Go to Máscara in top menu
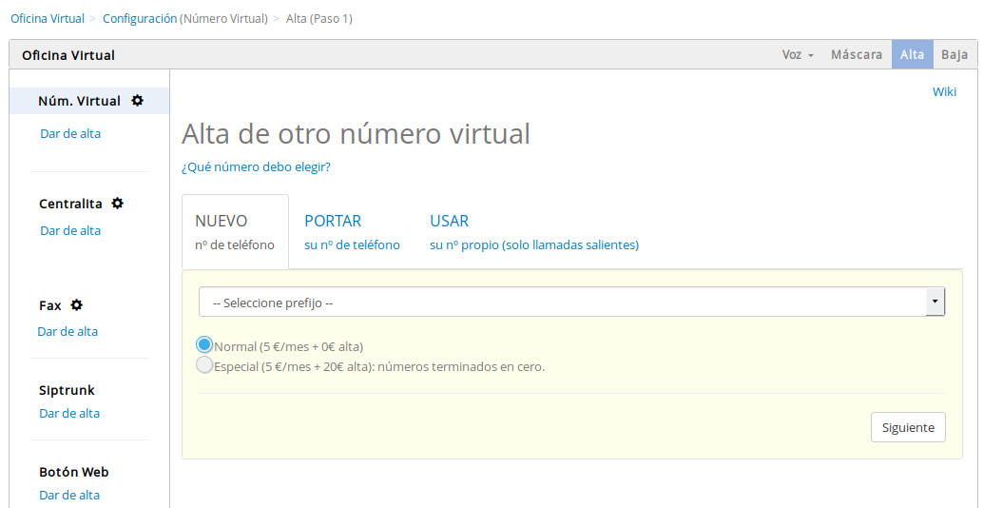The height and width of the screenshot is (508, 983). click(857, 55)
